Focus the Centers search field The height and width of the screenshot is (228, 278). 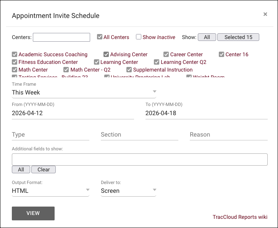point(61,37)
